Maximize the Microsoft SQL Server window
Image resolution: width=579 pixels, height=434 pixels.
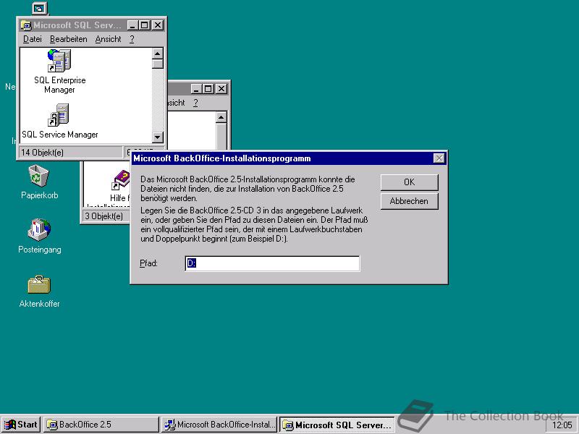point(145,25)
